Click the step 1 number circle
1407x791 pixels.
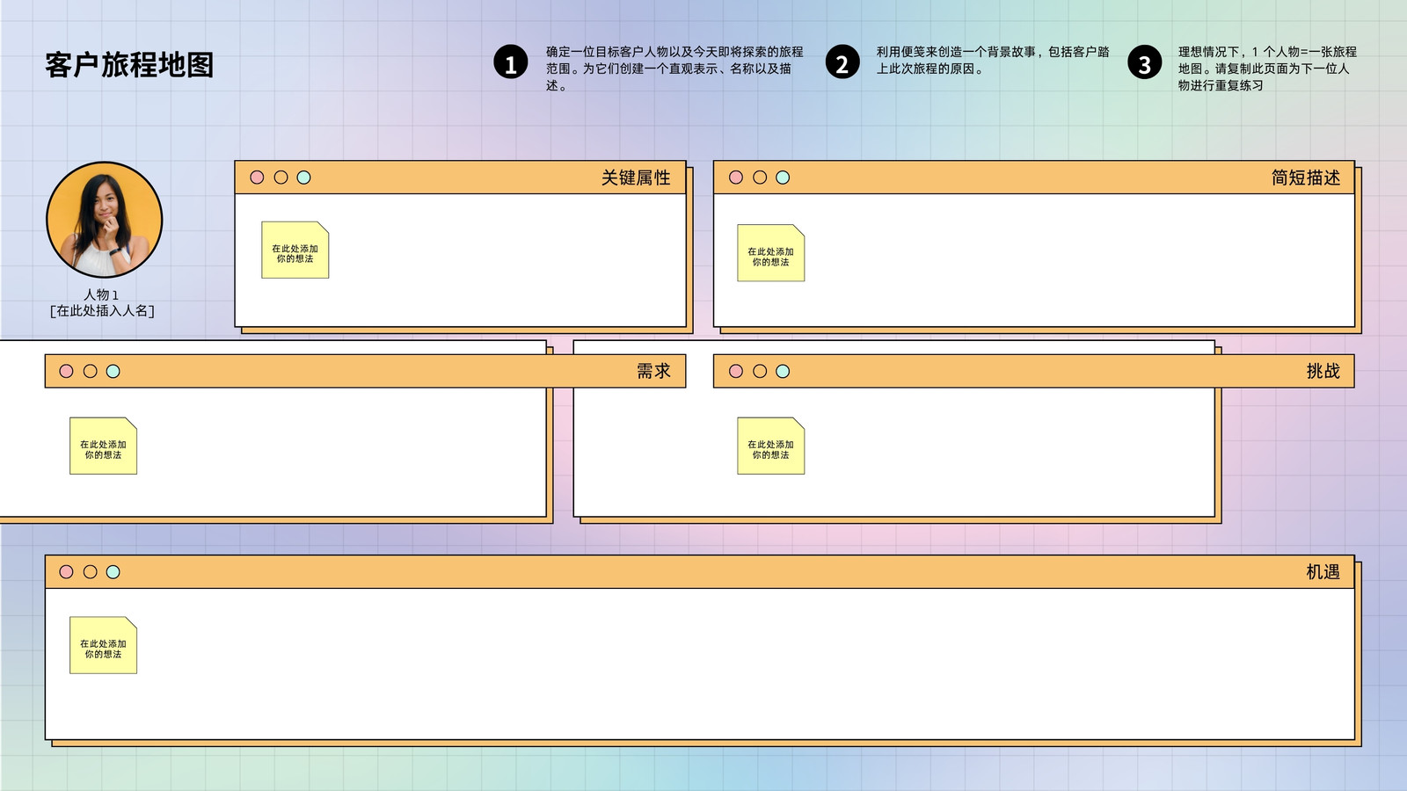511,62
